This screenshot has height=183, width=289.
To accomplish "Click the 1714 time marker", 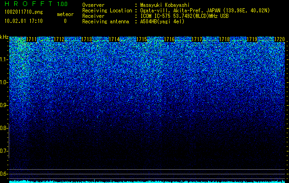I will [x=114, y=39].
